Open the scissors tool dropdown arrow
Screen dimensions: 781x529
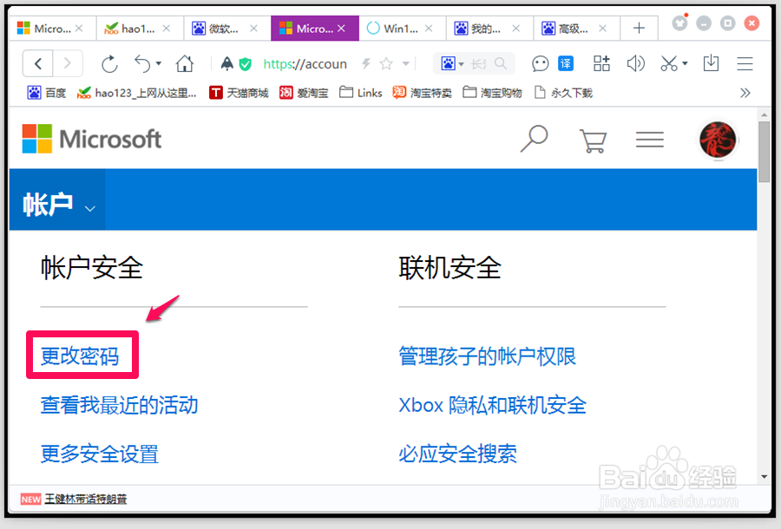pyautogui.click(x=685, y=63)
